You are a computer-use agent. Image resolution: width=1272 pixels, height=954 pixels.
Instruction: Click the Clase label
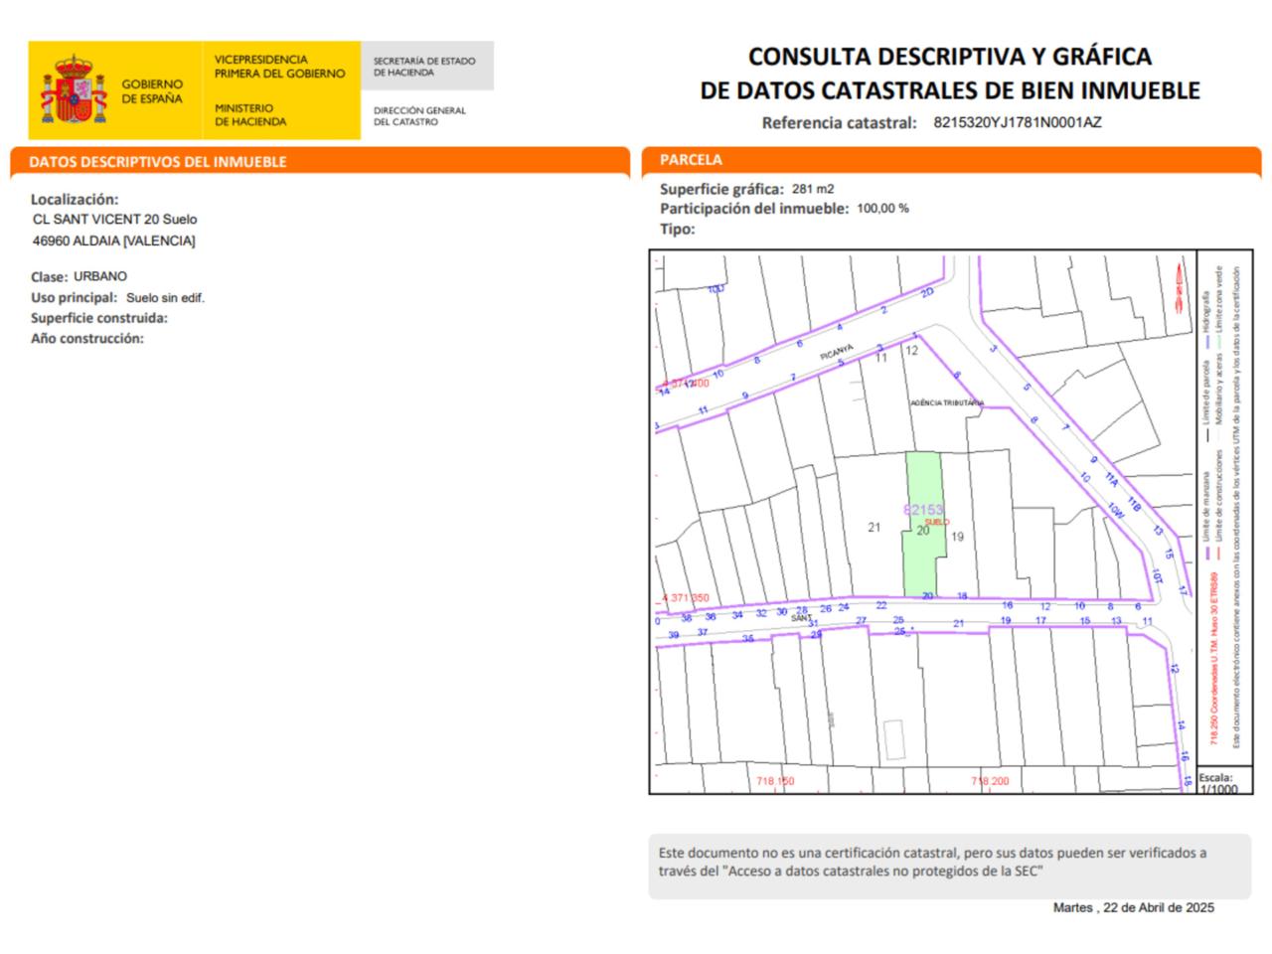[49, 277]
